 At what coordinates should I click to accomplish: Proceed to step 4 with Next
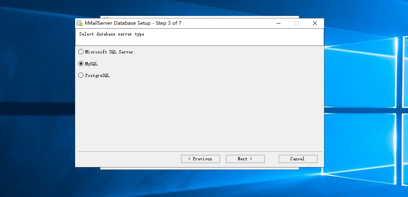click(245, 159)
